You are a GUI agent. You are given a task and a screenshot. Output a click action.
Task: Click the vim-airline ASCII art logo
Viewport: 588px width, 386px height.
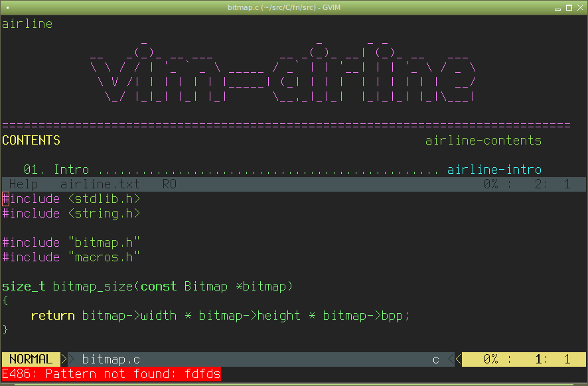click(x=283, y=72)
